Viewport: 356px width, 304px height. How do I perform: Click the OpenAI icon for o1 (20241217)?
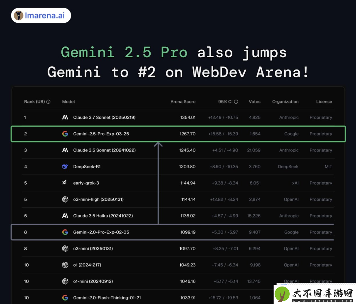[65, 265]
